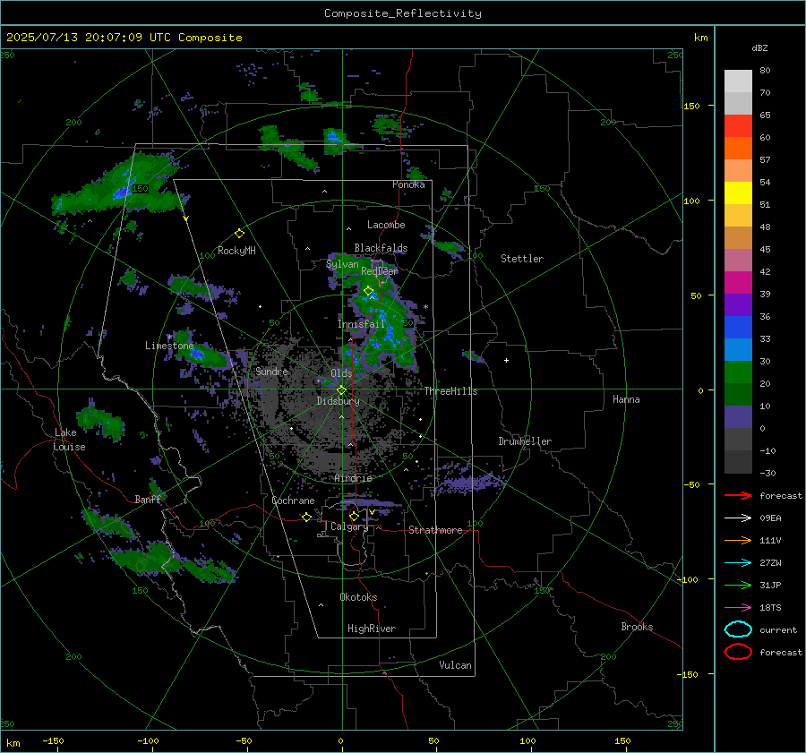
Task: Click the bright green band above 20 dBZ
Action: pos(738,372)
